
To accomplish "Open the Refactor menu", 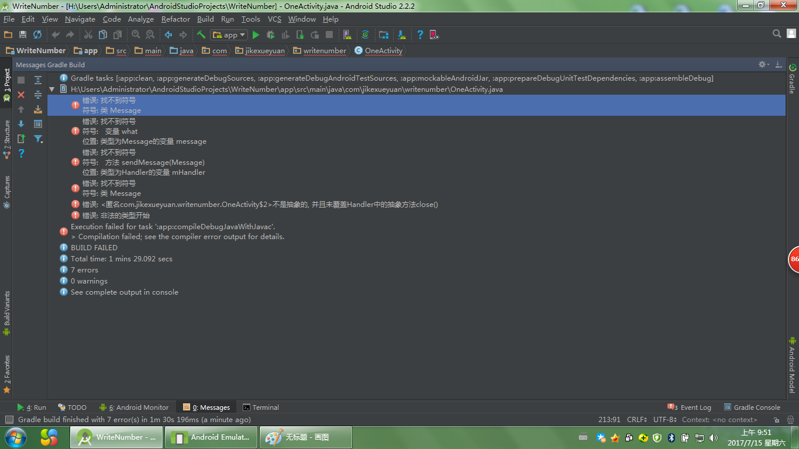I will pyautogui.click(x=175, y=19).
